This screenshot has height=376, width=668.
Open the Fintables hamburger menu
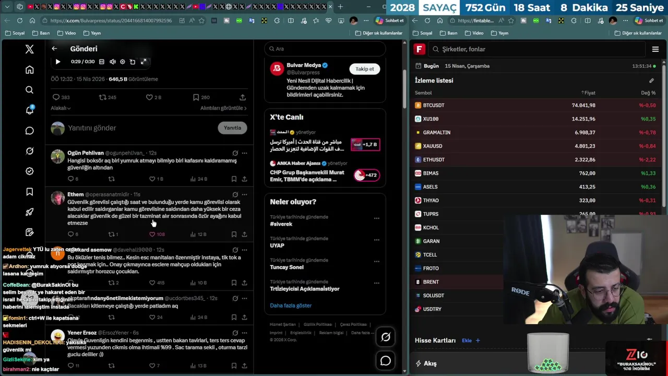[655, 49]
